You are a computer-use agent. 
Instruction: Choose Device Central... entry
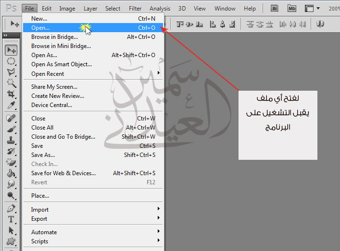(x=93, y=105)
